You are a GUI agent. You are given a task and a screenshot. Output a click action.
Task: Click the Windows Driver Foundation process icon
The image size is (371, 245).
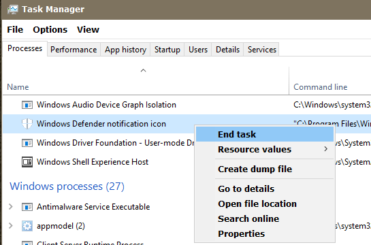(27, 143)
